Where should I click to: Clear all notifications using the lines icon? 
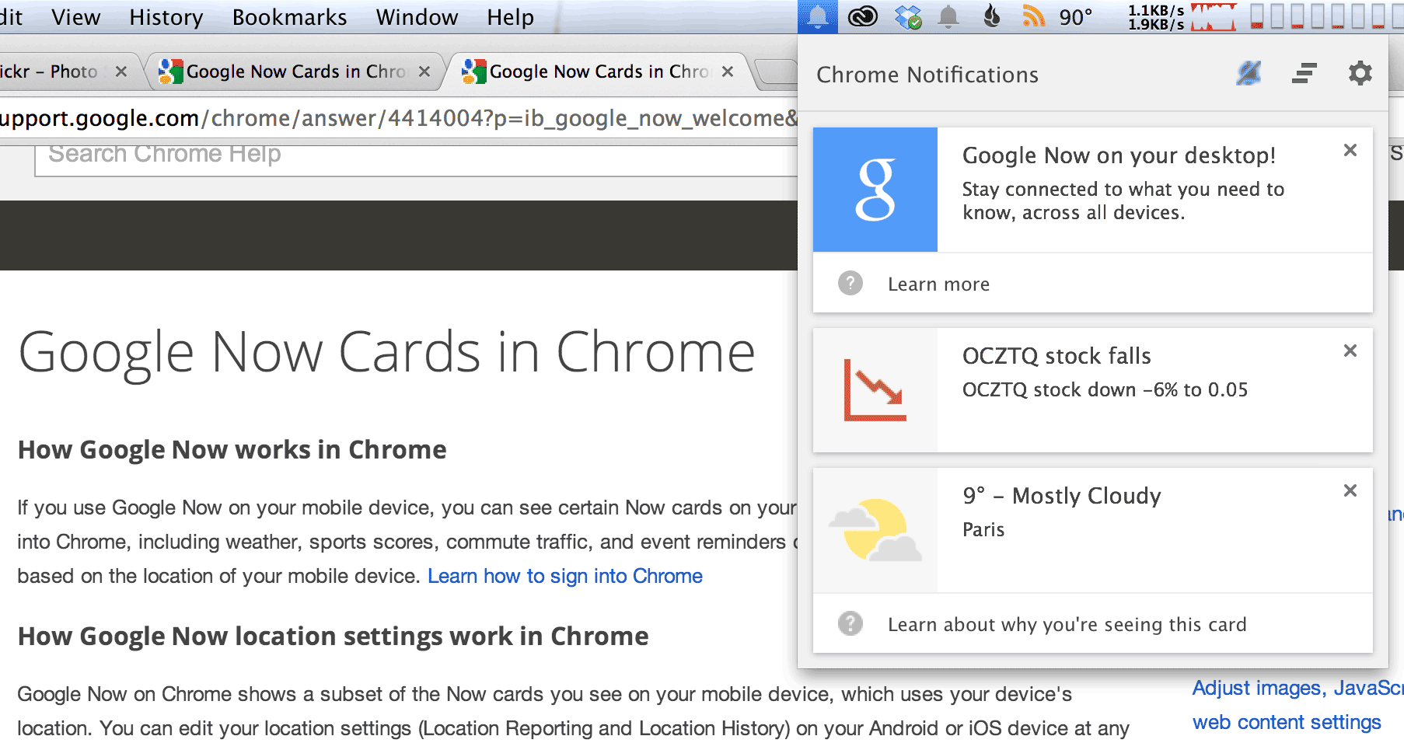pos(1304,73)
